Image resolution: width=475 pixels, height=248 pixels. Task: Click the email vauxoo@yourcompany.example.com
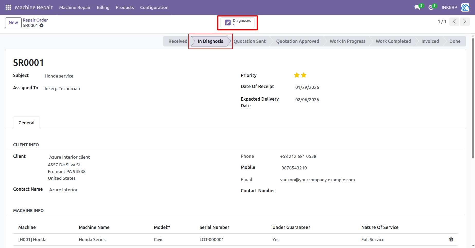tap(317, 180)
